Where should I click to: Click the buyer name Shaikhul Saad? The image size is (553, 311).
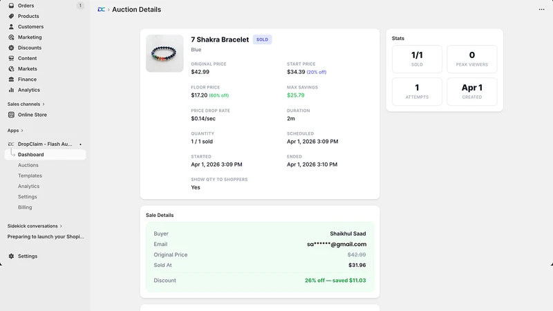pyautogui.click(x=348, y=234)
